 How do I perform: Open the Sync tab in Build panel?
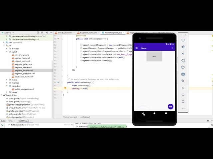(x=10, y=121)
